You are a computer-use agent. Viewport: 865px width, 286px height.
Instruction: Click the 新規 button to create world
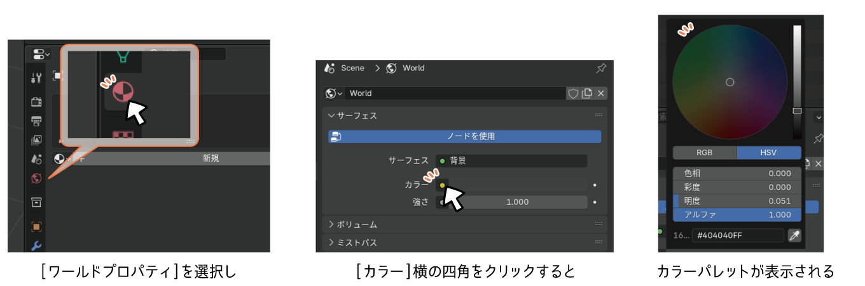[x=211, y=159]
